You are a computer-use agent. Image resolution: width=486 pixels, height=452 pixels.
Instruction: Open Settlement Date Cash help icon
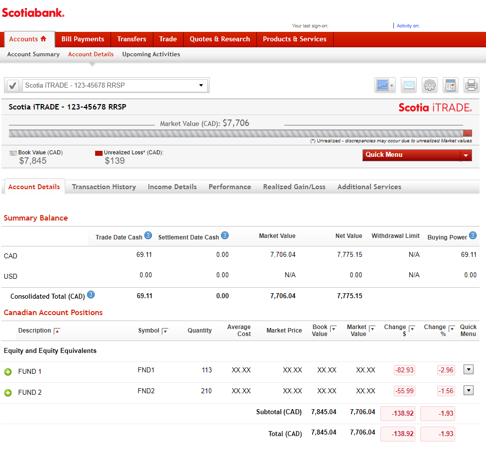click(x=225, y=235)
